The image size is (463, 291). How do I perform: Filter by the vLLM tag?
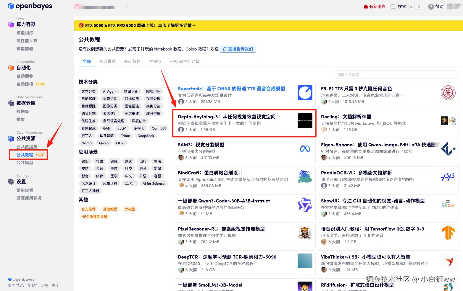click(x=122, y=128)
